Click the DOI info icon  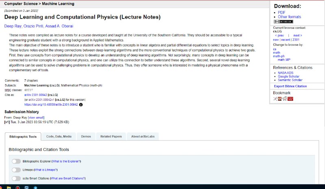pyautogui.click(x=81, y=104)
